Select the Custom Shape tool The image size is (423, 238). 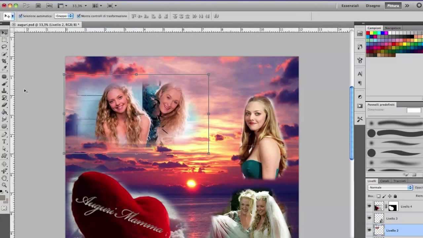(4, 156)
